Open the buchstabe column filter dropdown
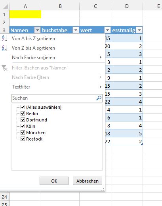Viewport: 162px width, 206px height. coord(76,30)
